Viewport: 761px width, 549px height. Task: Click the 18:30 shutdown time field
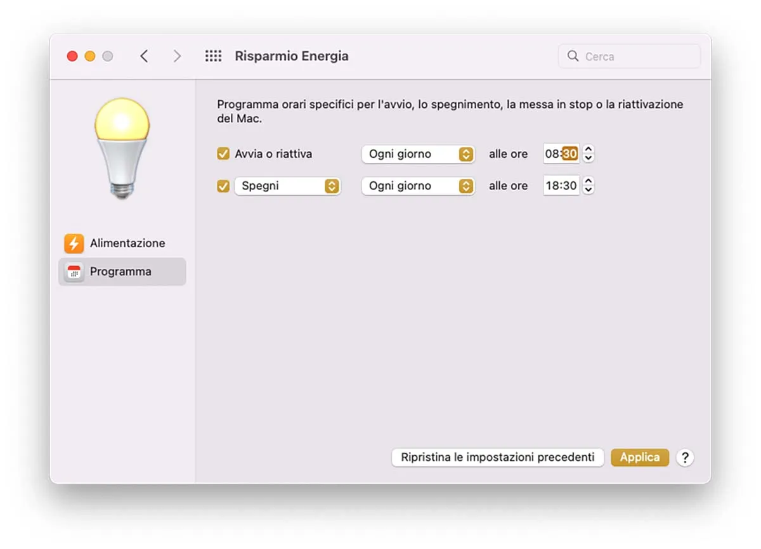point(561,186)
